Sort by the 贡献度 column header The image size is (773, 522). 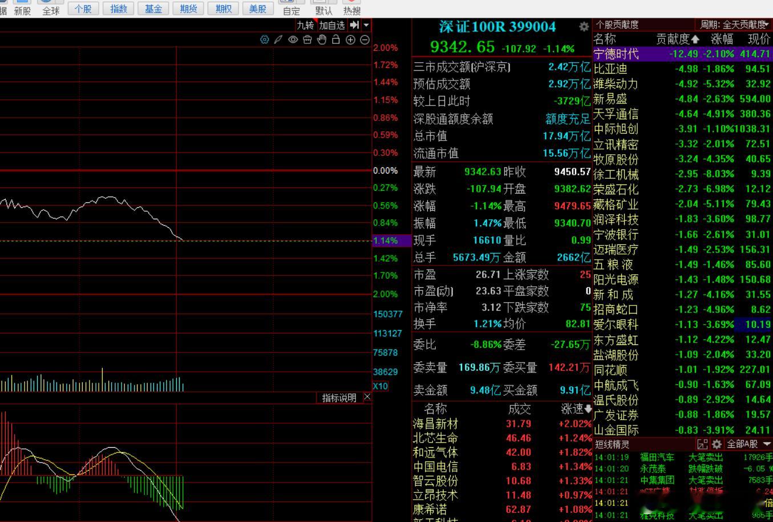click(x=677, y=39)
